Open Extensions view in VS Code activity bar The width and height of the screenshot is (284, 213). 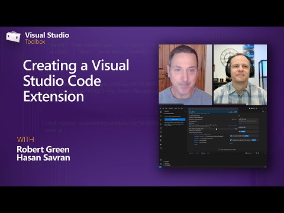pyautogui.click(x=161, y=128)
